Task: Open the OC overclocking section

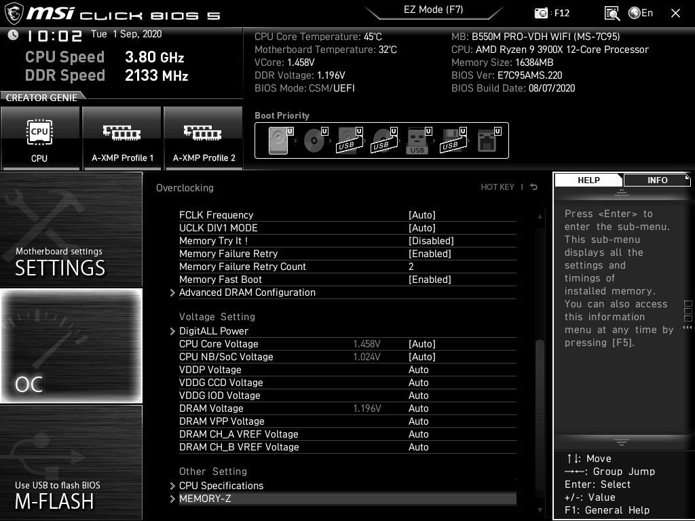Action: pyautogui.click(x=71, y=346)
